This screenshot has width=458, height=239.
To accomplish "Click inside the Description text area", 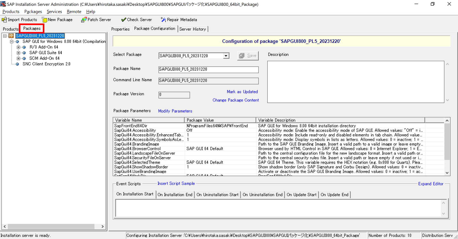I will click(x=356, y=82).
